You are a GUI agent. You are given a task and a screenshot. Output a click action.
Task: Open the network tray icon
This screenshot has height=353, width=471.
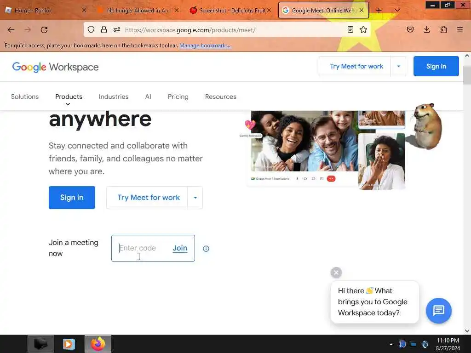pyautogui.click(x=414, y=344)
